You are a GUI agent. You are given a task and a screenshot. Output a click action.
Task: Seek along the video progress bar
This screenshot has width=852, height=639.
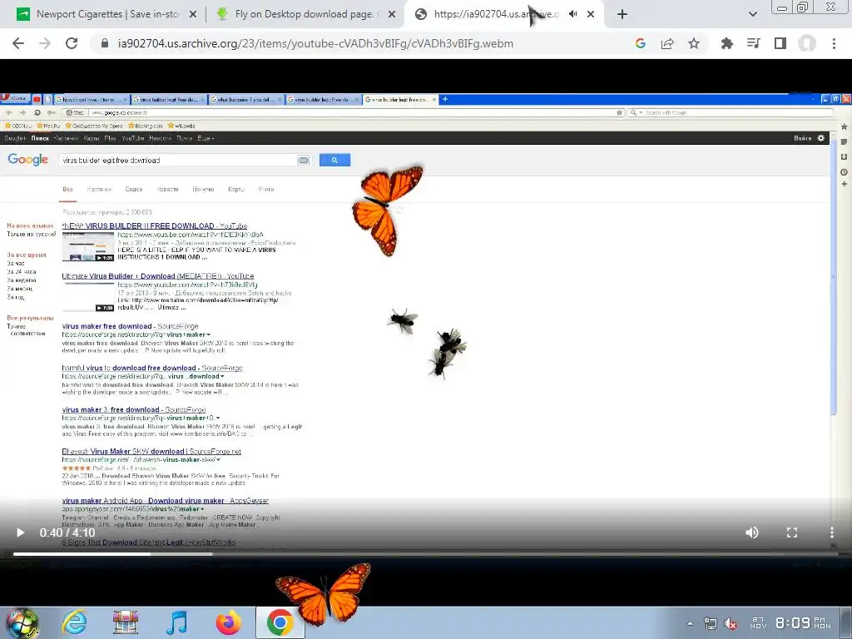pyautogui.click(x=425, y=554)
